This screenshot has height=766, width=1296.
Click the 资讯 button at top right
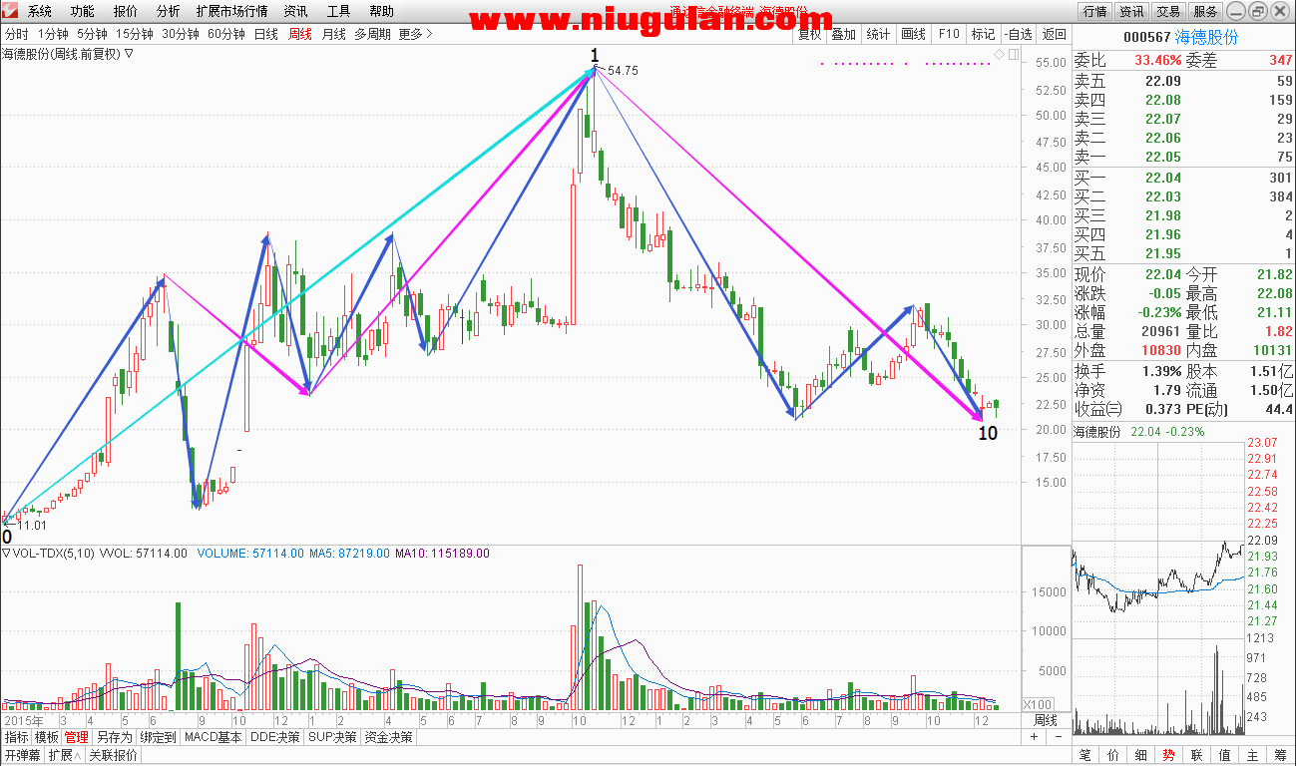[x=1131, y=11]
